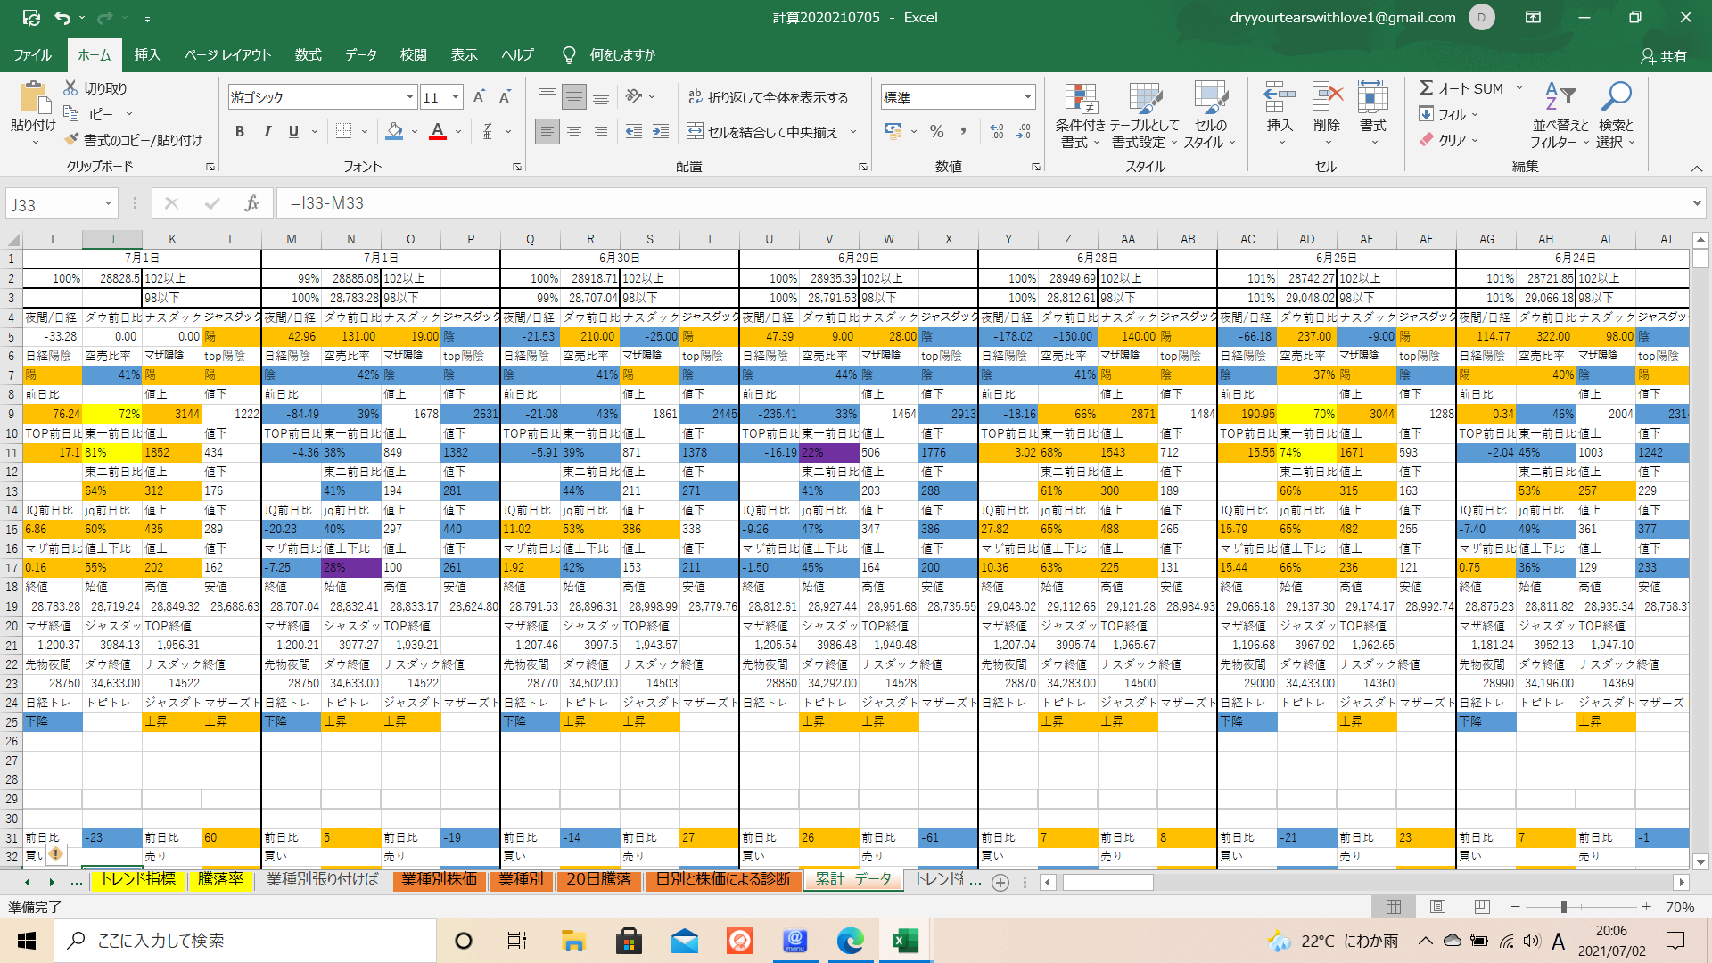Click the Format Painter brush icon

click(x=72, y=140)
